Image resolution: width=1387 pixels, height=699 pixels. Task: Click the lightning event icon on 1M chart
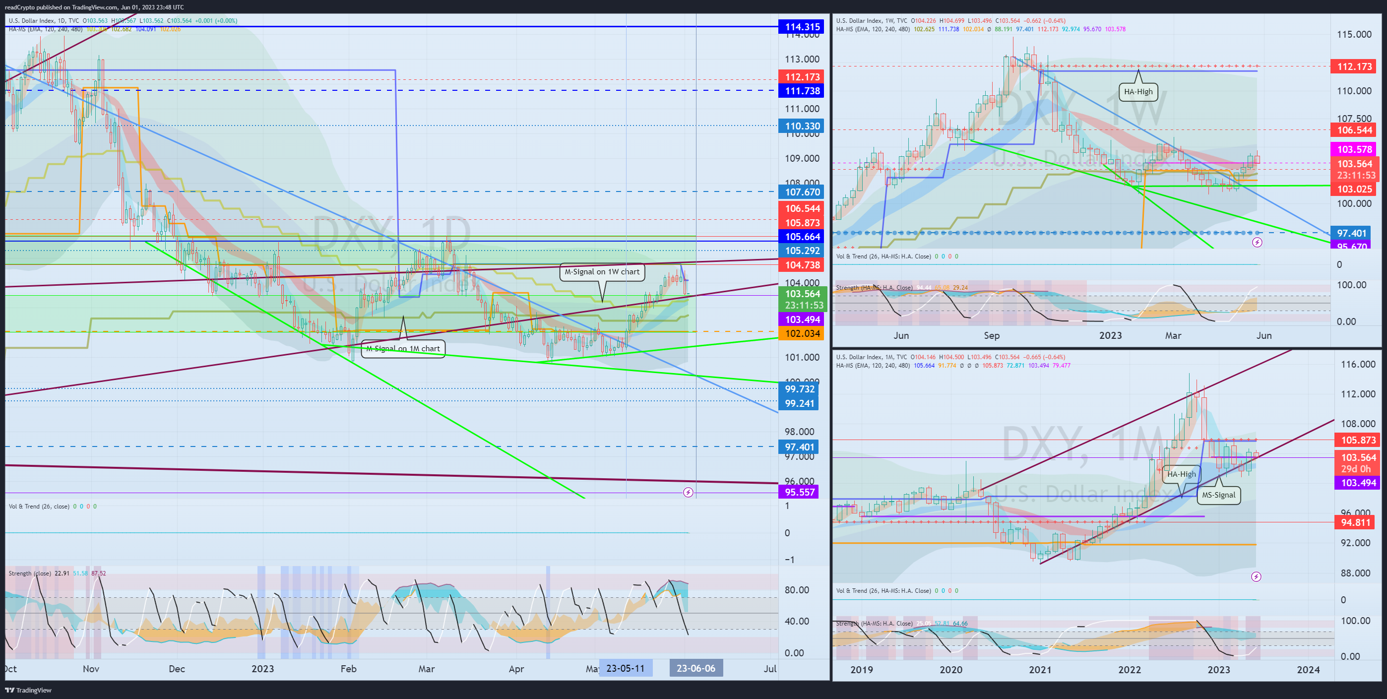[x=1256, y=577]
